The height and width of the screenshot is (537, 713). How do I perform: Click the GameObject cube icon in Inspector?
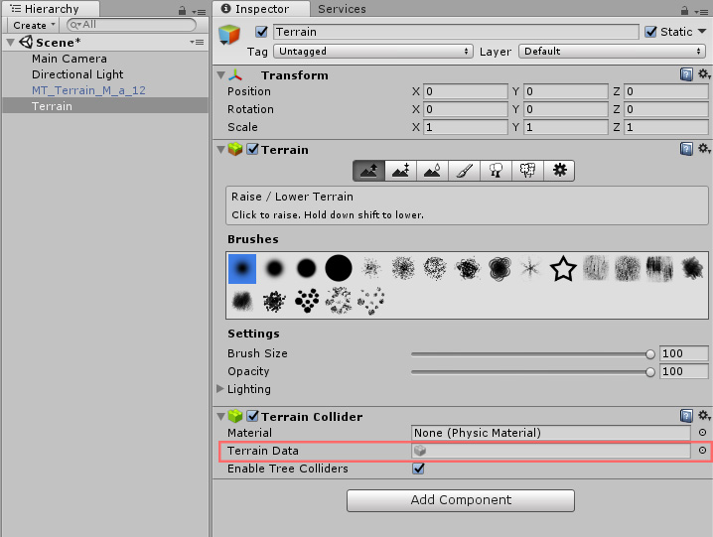pos(228,35)
